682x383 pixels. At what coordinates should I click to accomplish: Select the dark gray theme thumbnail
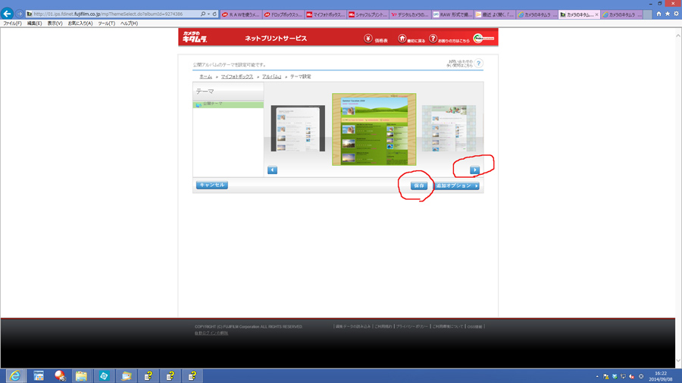pyautogui.click(x=298, y=129)
